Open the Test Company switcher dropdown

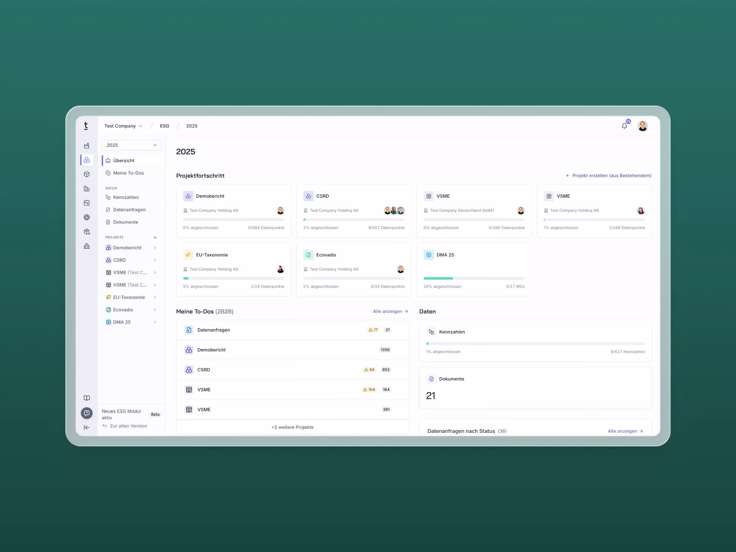click(x=123, y=126)
